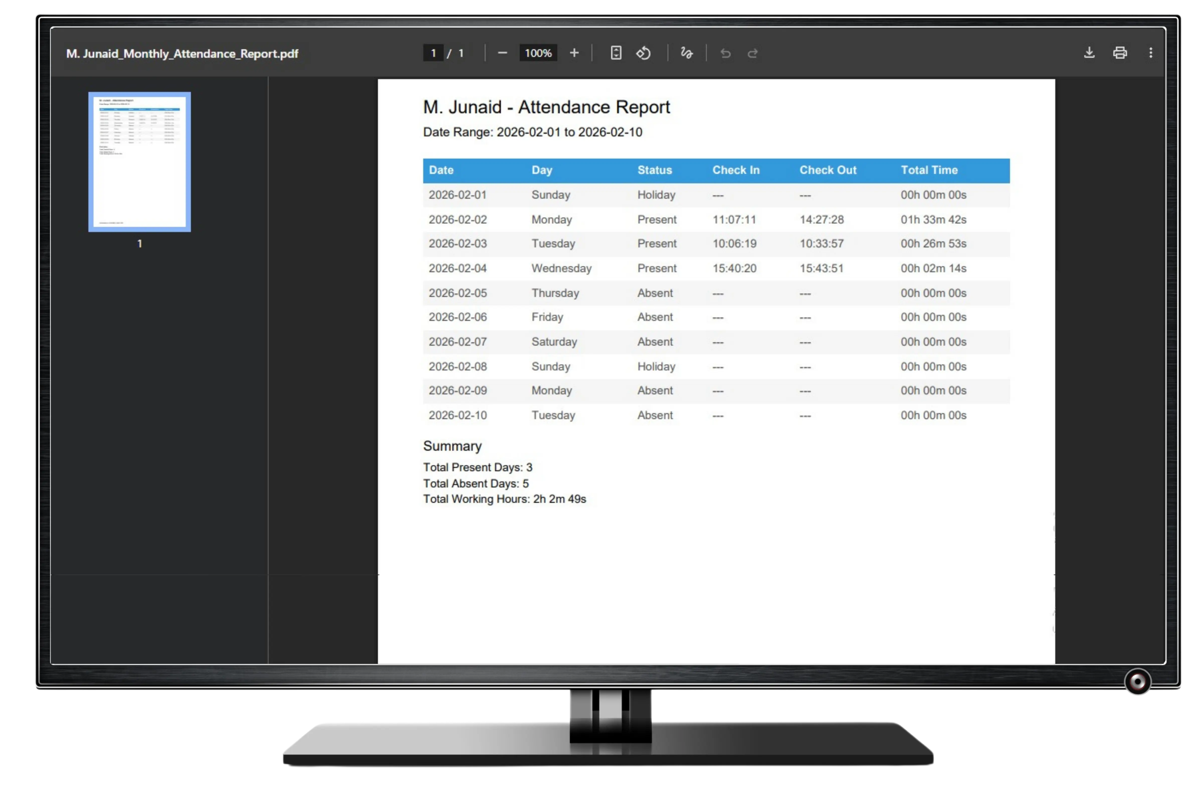
Task: Print the attendance report
Action: pos(1120,53)
